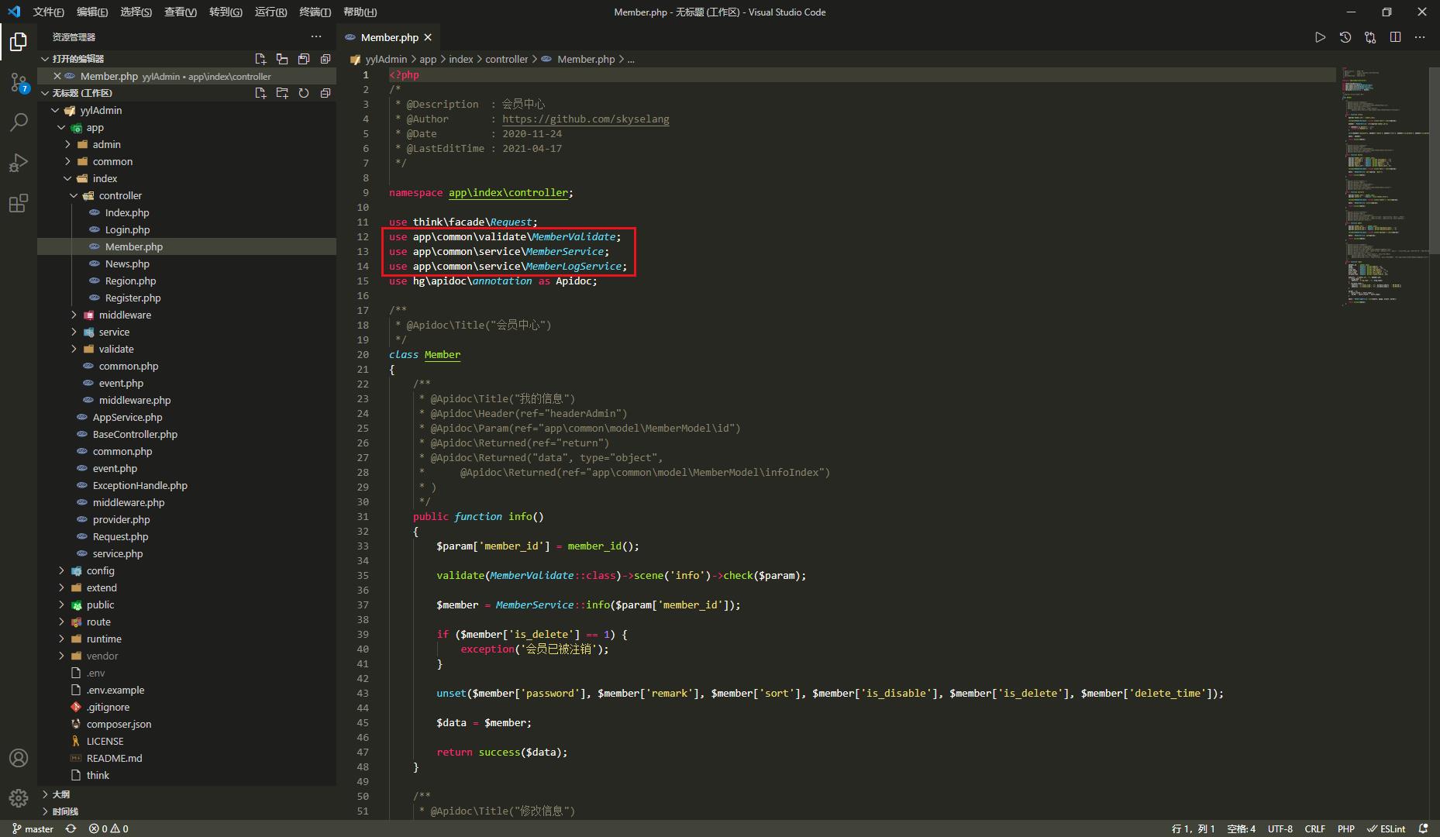
Task: Open the Run and Debug view
Action: tap(19, 163)
